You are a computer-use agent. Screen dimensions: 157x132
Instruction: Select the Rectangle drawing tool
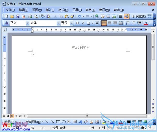(x=58, y=122)
